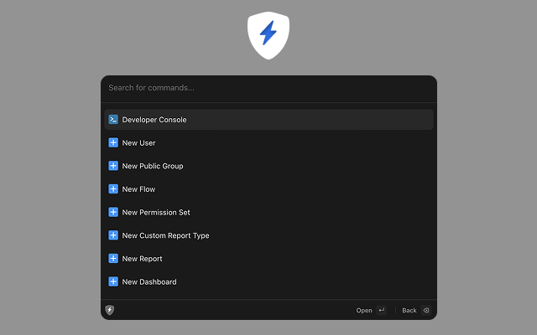Click the large shield lightning logo
This screenshot has height=335, width=537.
click(268, 35)
